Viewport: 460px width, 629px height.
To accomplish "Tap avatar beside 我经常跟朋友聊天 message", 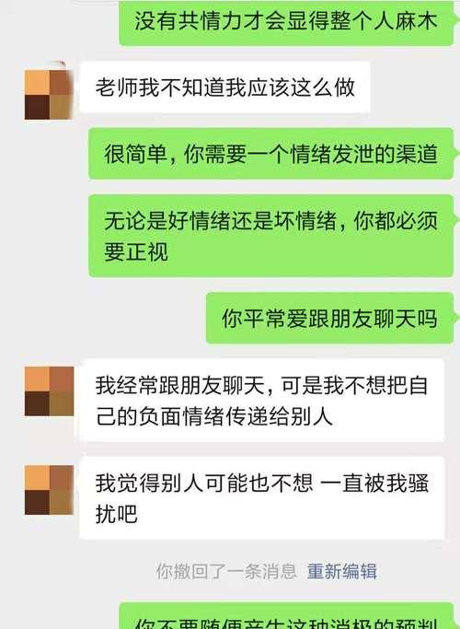I will coord(49,391).
